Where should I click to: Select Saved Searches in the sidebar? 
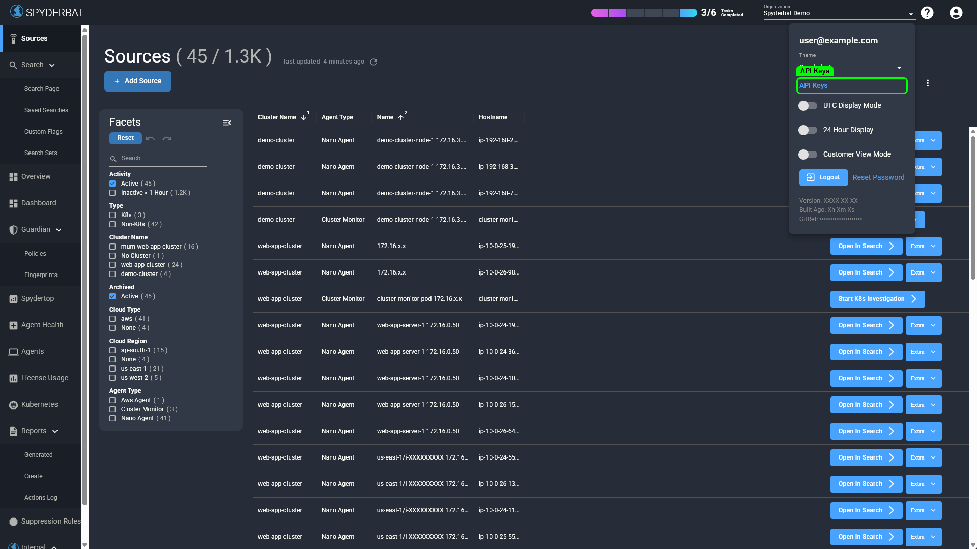point(46,110)
